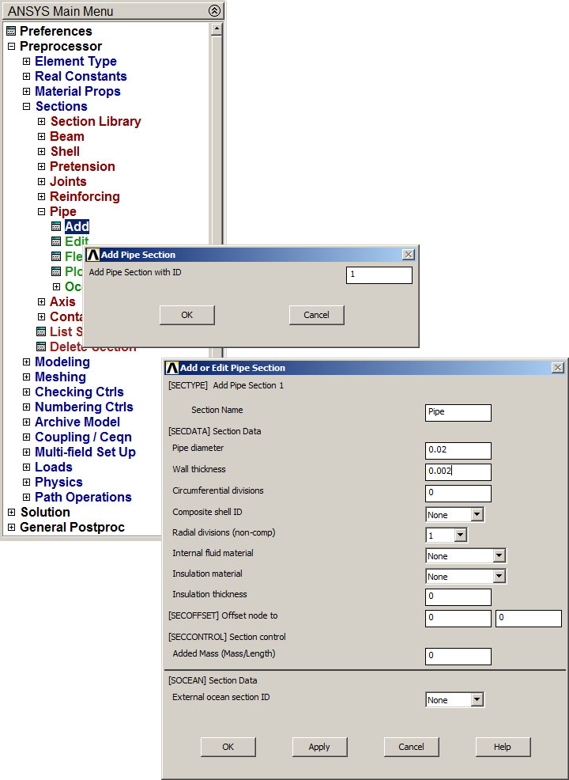This screenshot has height=780, width=569.
Task: Collapse the Pipe node
Action: (42, 211)
